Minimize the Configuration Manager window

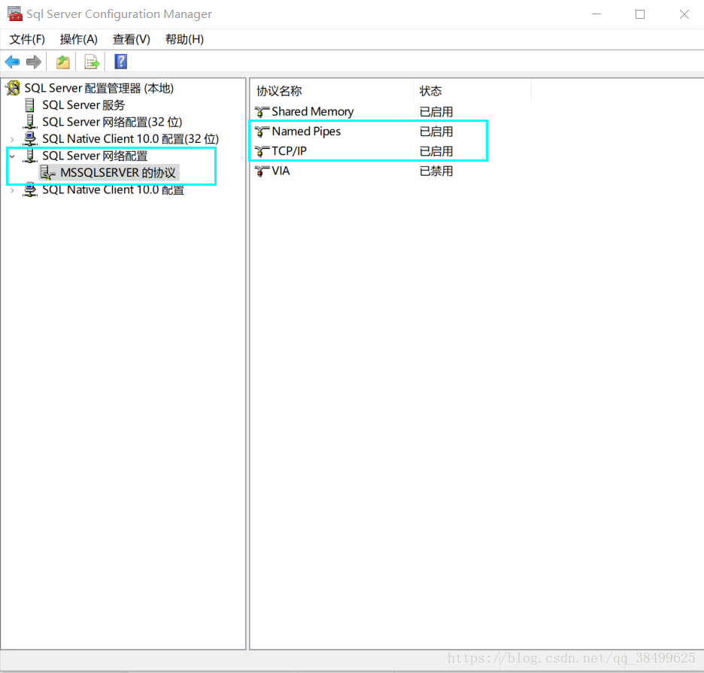[x=596, y=14]
